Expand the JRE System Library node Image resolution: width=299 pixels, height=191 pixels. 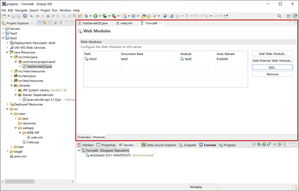click(x=16, y=90)
